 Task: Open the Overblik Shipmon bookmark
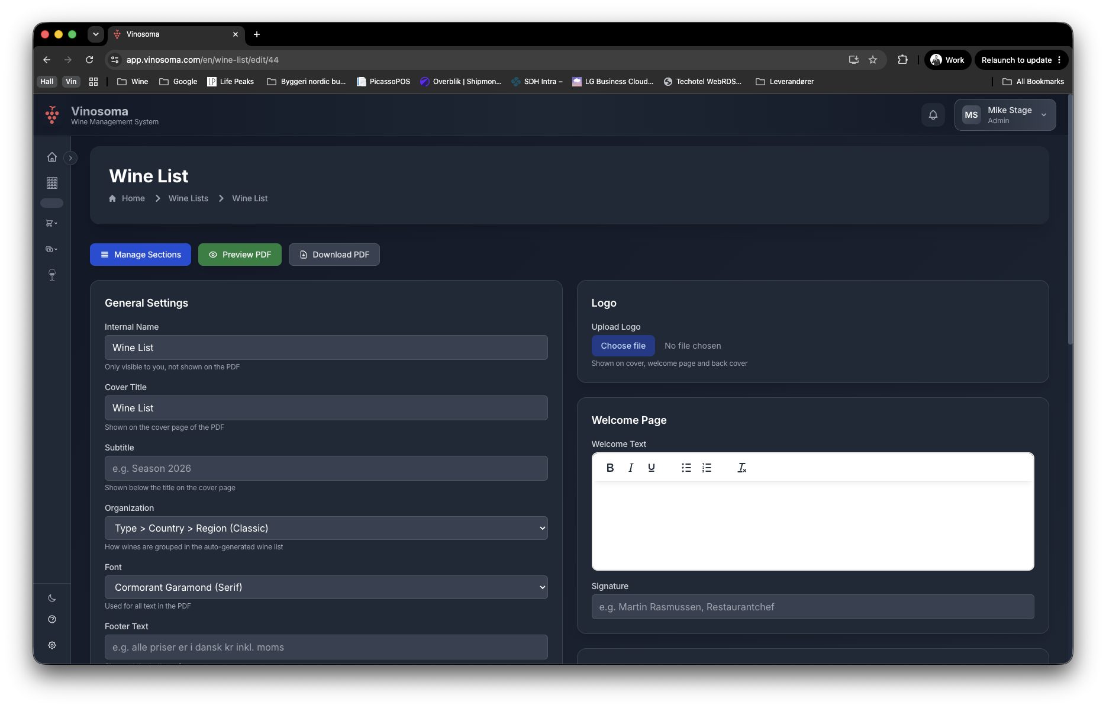point(460,82)
